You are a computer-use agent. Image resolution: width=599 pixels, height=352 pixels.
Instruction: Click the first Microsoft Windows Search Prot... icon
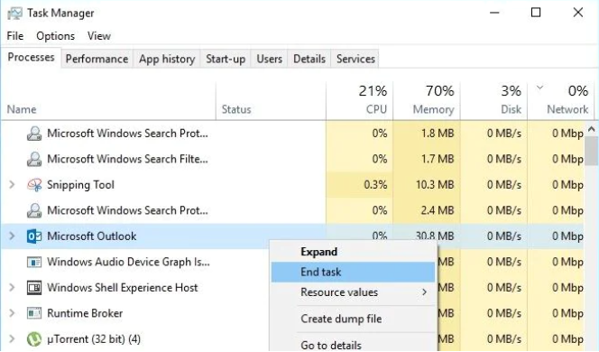point(34,134)
